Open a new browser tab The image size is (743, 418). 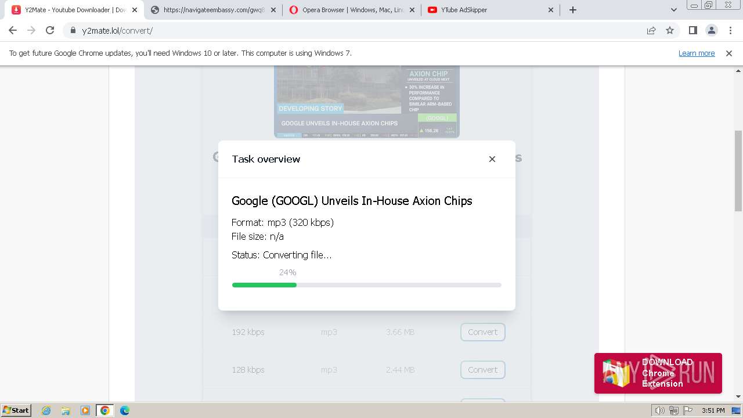[573, 10]
